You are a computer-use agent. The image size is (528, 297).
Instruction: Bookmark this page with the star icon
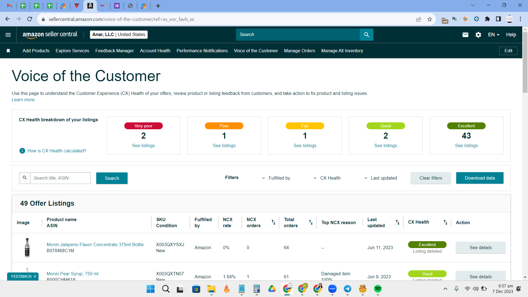coord(430,19)
